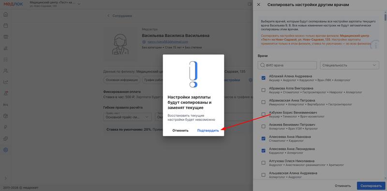This screenshot has height=191, width=387.
Task: Open the settings gear in left sidebar
Action: [x=5, y=150]
